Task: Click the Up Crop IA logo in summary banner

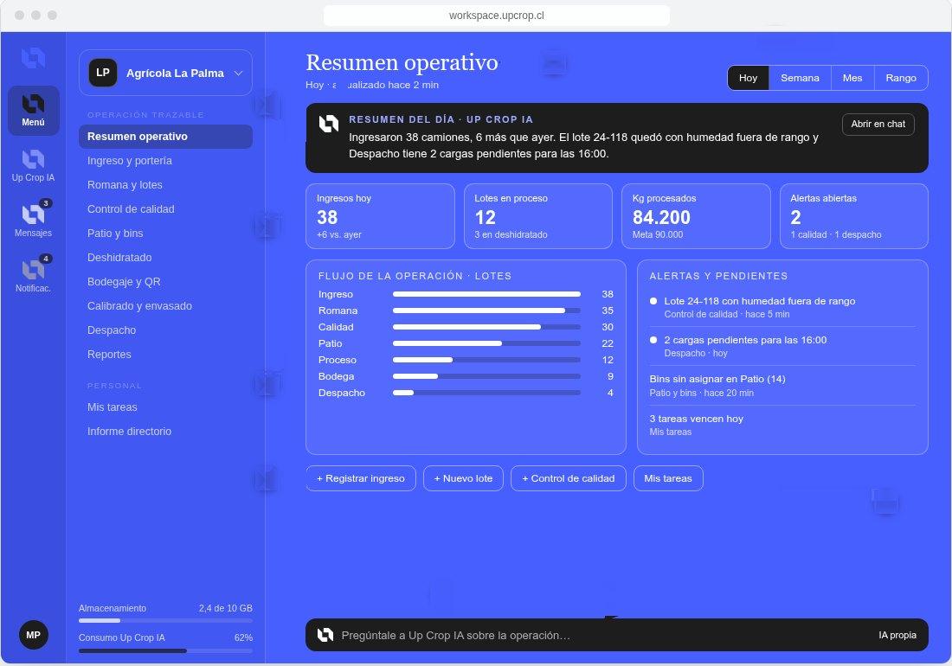Action: coord(329,124)
